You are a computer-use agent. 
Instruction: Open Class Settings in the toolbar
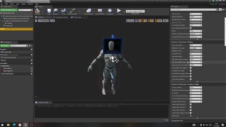click(x=89, y=11)
